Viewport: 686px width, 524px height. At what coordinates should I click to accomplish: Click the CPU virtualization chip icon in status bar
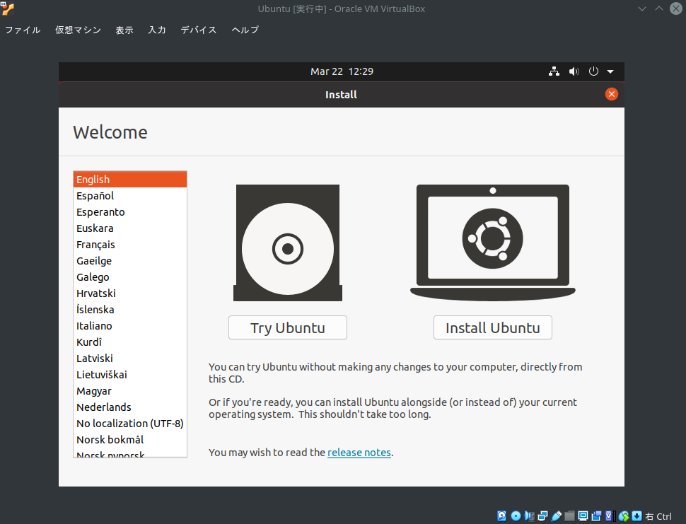point(609,516)
